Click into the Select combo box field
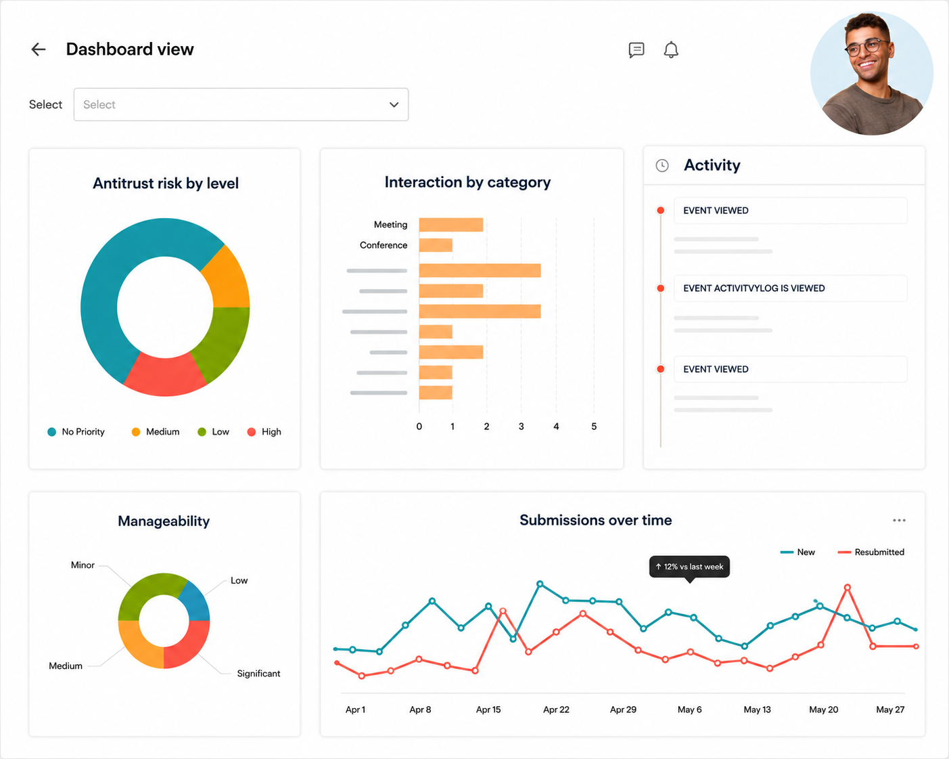The height and width of the screenshot is (759, 949). (241, 104)
